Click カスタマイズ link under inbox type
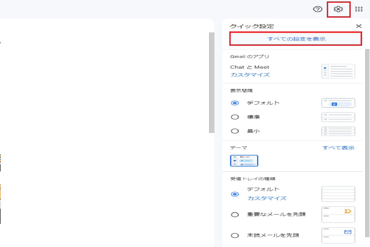The width and height of the screenshot is (370, 247). click(x=267, y=198)
